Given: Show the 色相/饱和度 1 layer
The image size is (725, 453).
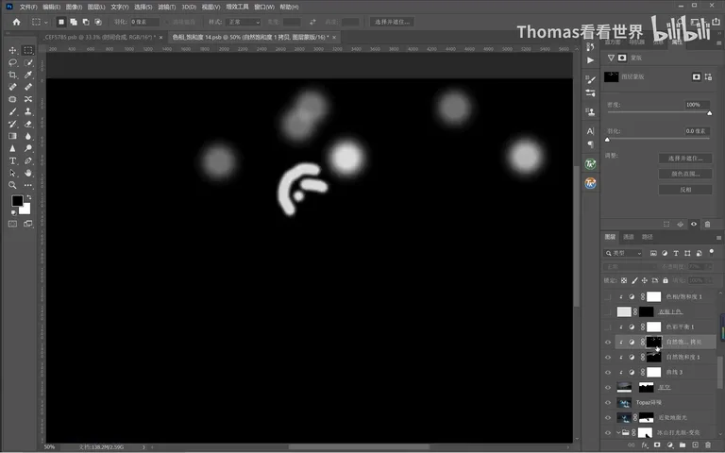Looking at the screenshot, I should (x=608, y=296).
